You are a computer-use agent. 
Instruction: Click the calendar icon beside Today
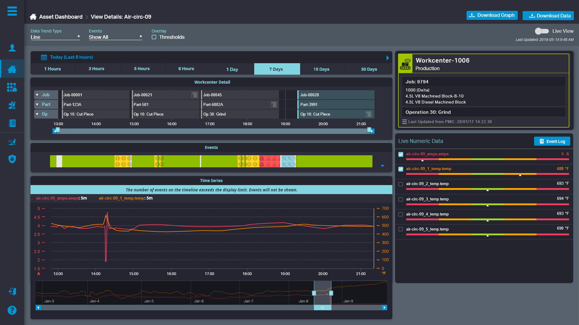click(44, 57)
